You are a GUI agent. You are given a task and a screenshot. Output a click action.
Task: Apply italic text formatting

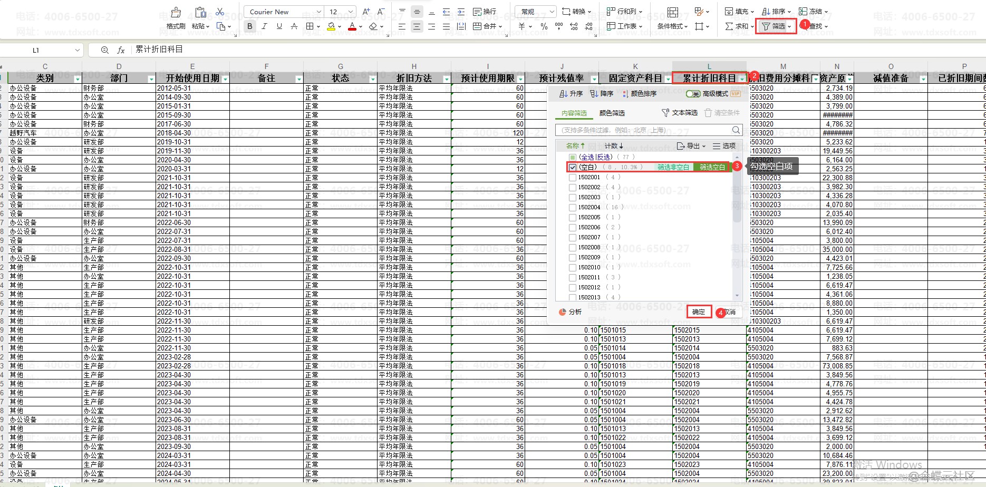point(264,26)
